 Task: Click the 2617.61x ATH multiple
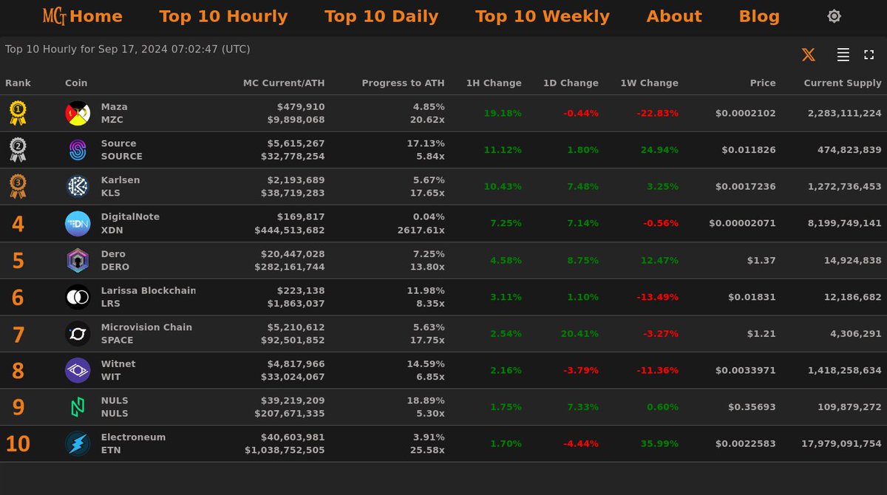point(421,230)
